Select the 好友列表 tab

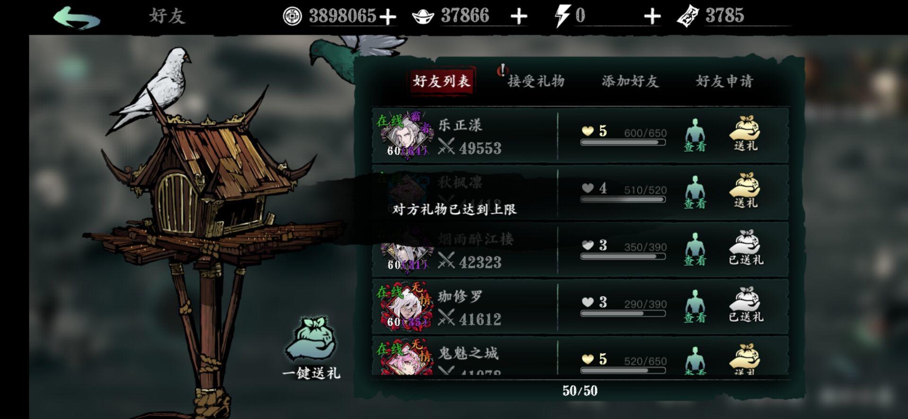(x=441, y=81)
